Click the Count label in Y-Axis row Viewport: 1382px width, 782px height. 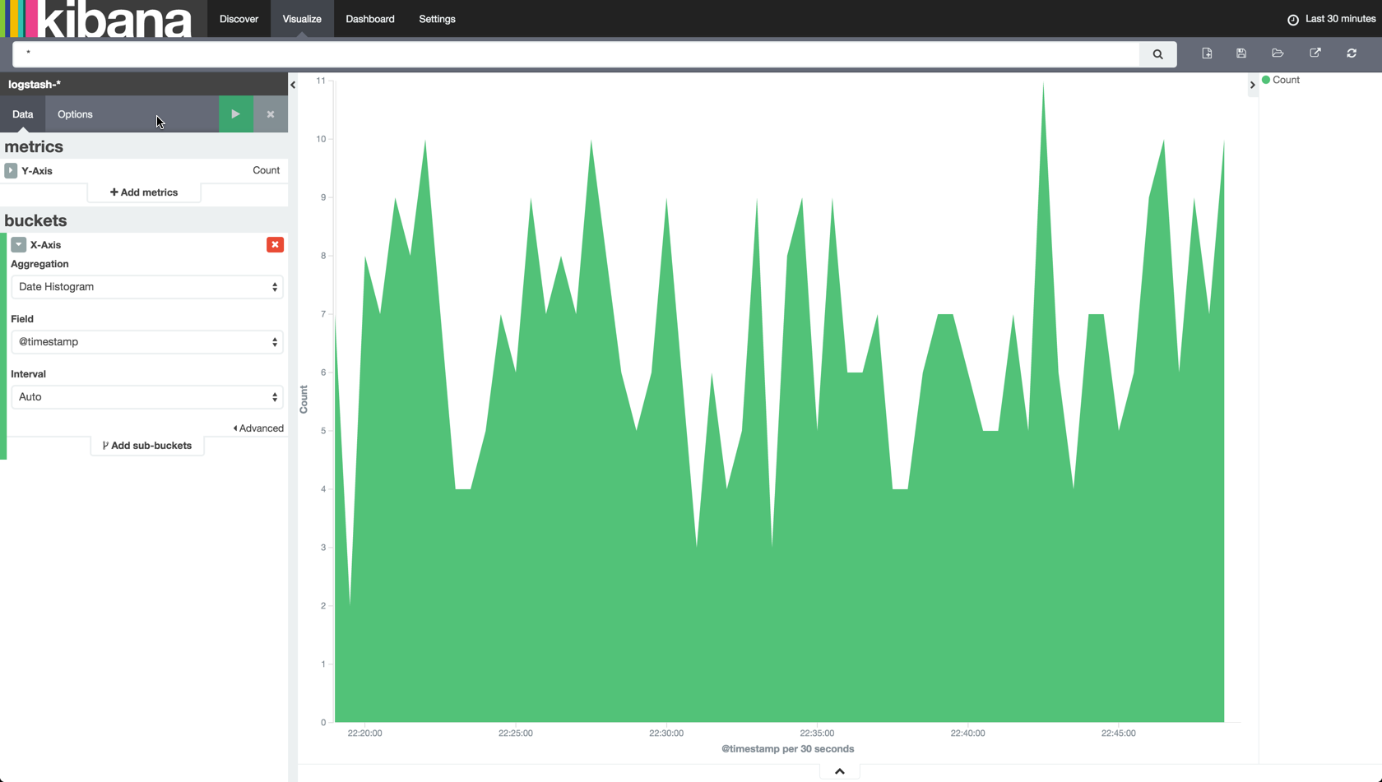point(266,170)
